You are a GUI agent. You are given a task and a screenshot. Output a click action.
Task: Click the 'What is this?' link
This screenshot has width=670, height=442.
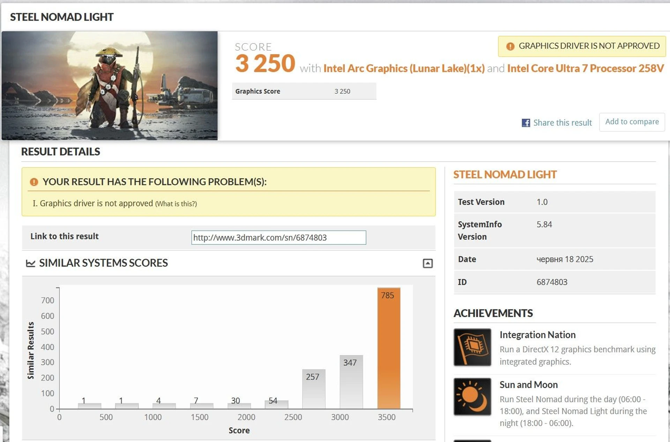coord(176,204)
